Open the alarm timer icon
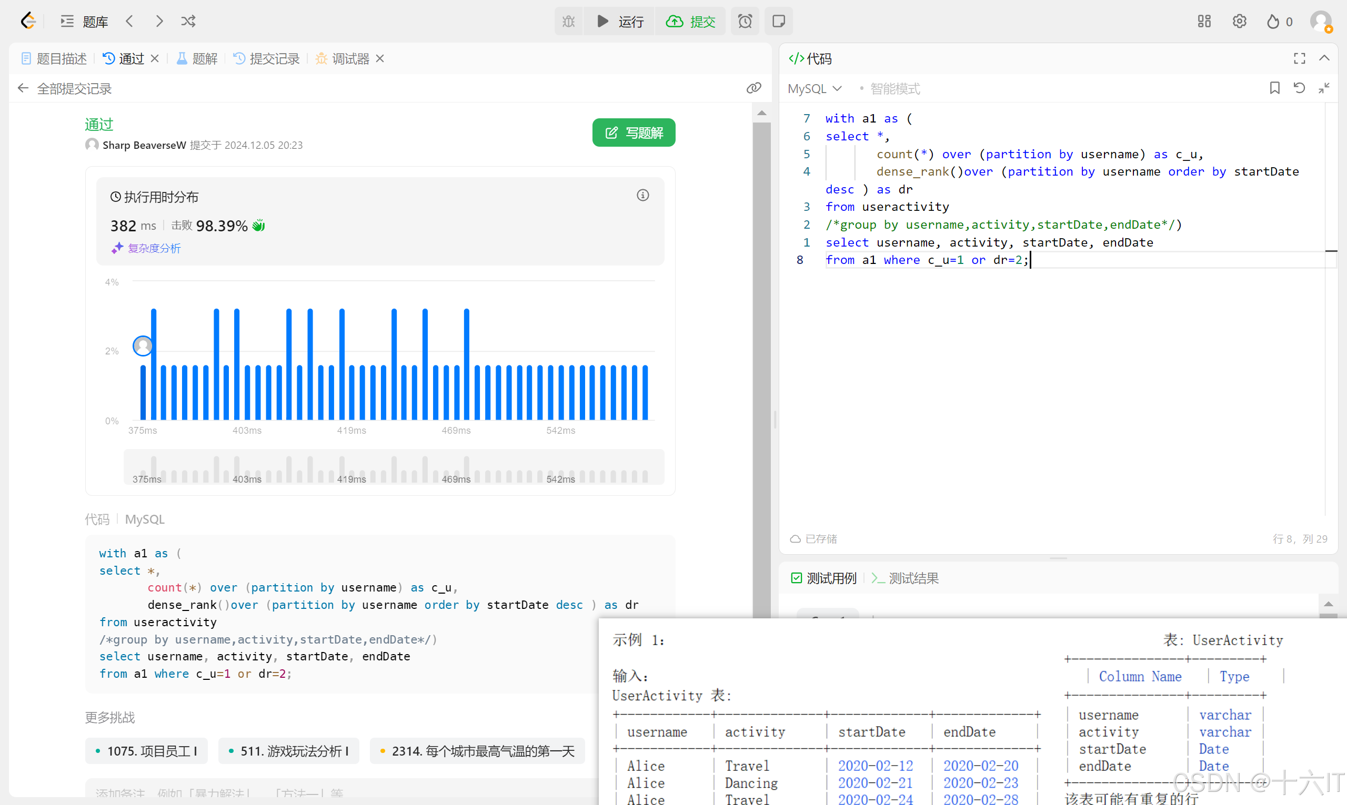Viewport: 1347px width, 805px height. (745, 21)
